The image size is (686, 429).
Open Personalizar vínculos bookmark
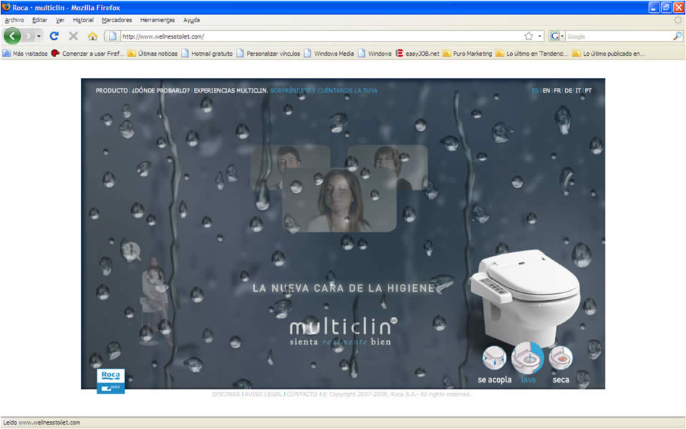tap(268, 54)
